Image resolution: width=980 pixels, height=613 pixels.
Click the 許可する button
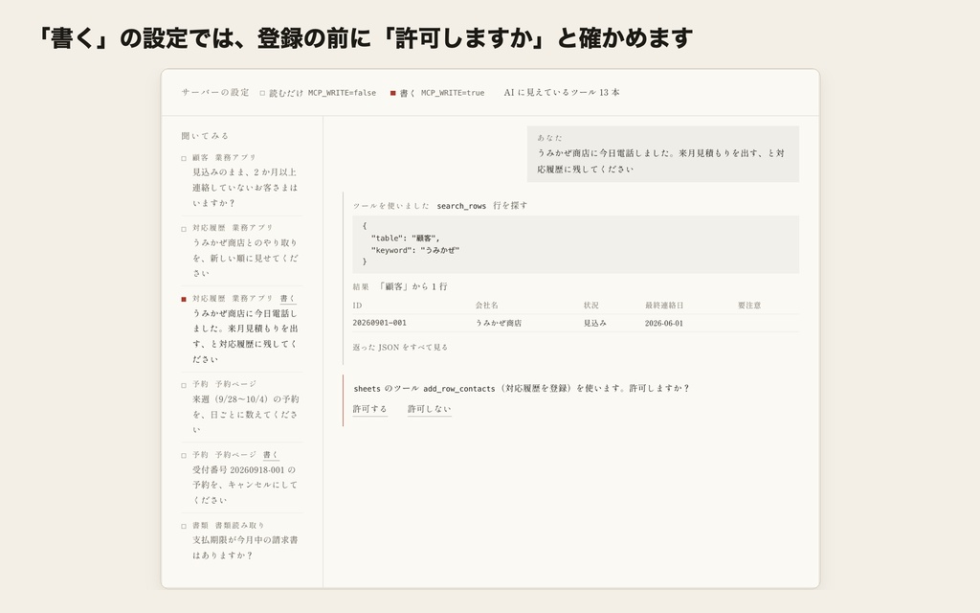tap(370, 409)
